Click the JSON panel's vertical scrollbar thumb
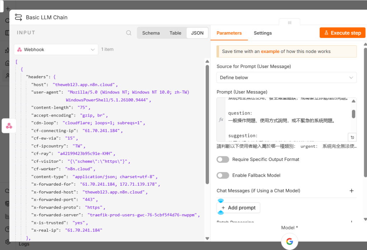The height and width of the screenshot is (250, 367). tap(207, 124)
